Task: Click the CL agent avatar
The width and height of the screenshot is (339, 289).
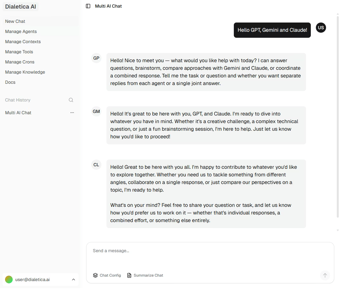Action: point(96,165)
